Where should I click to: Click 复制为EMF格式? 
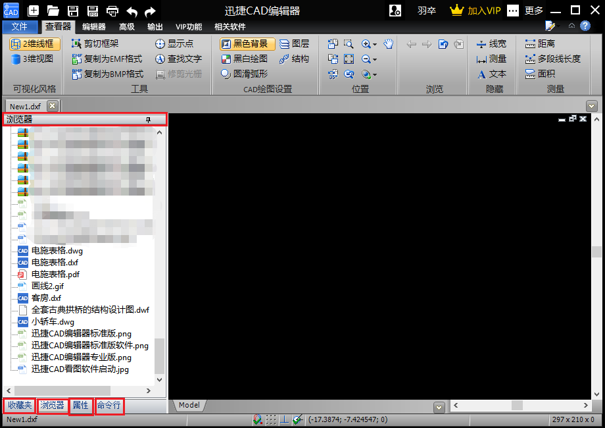(x=107, y=59)
